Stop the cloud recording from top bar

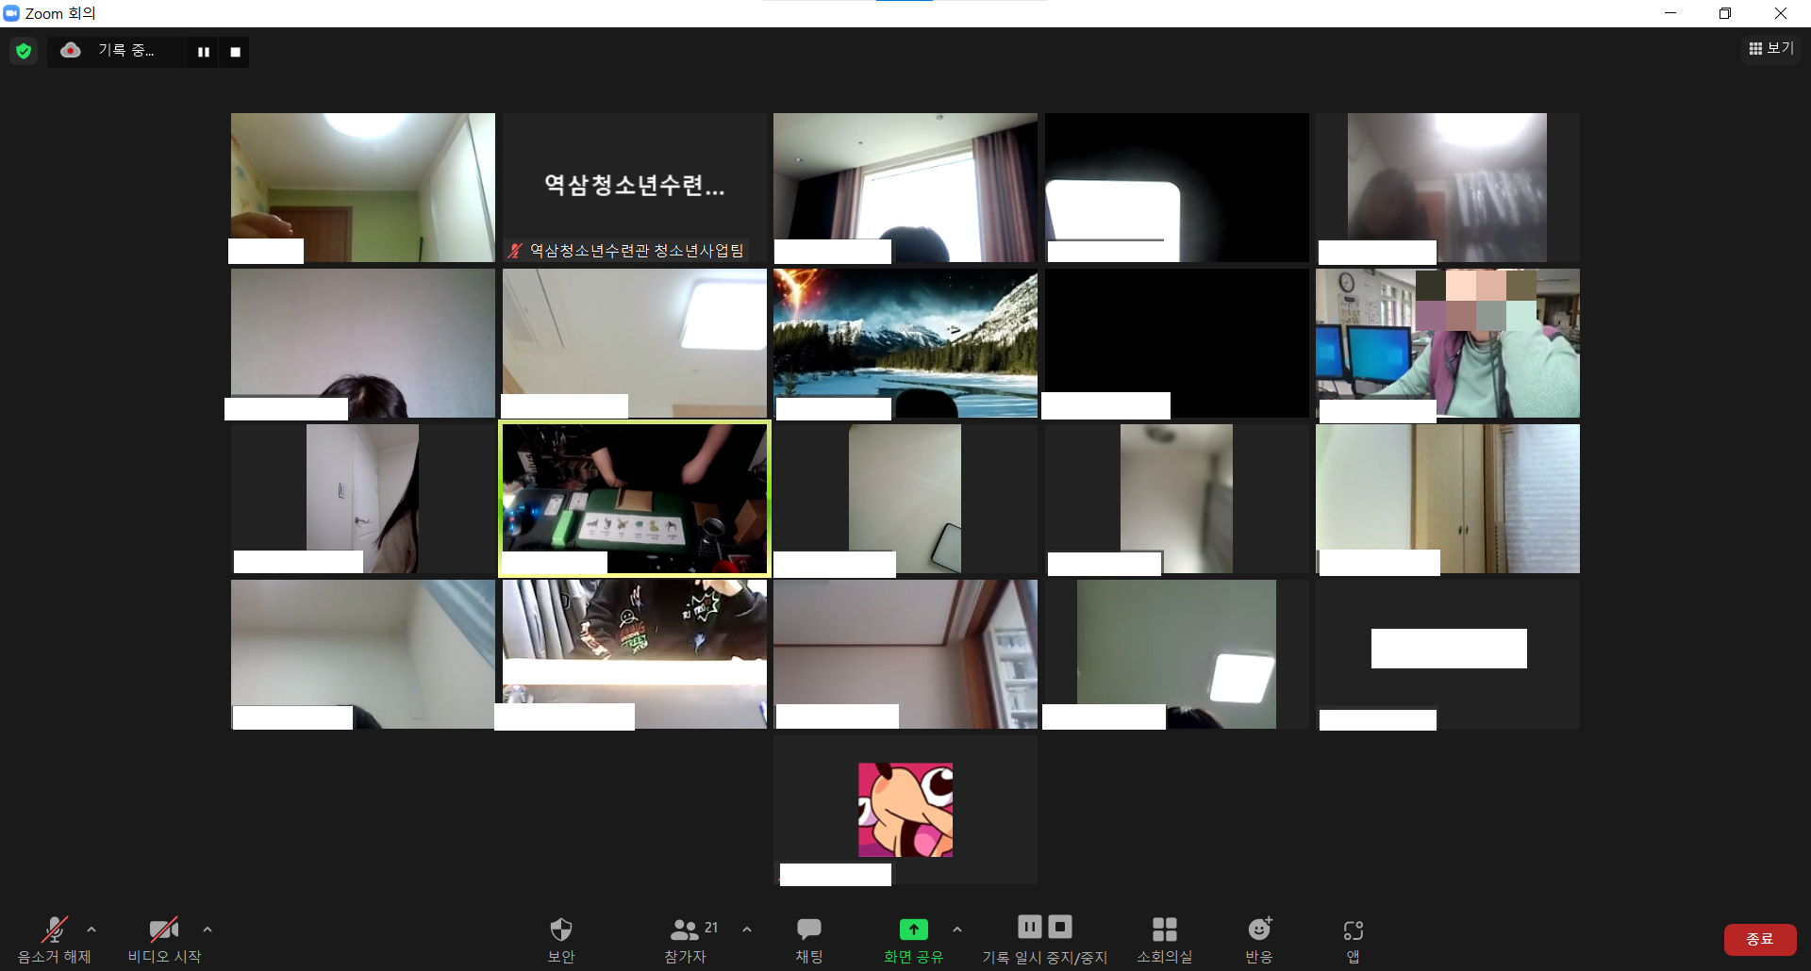tap(235, 52)
